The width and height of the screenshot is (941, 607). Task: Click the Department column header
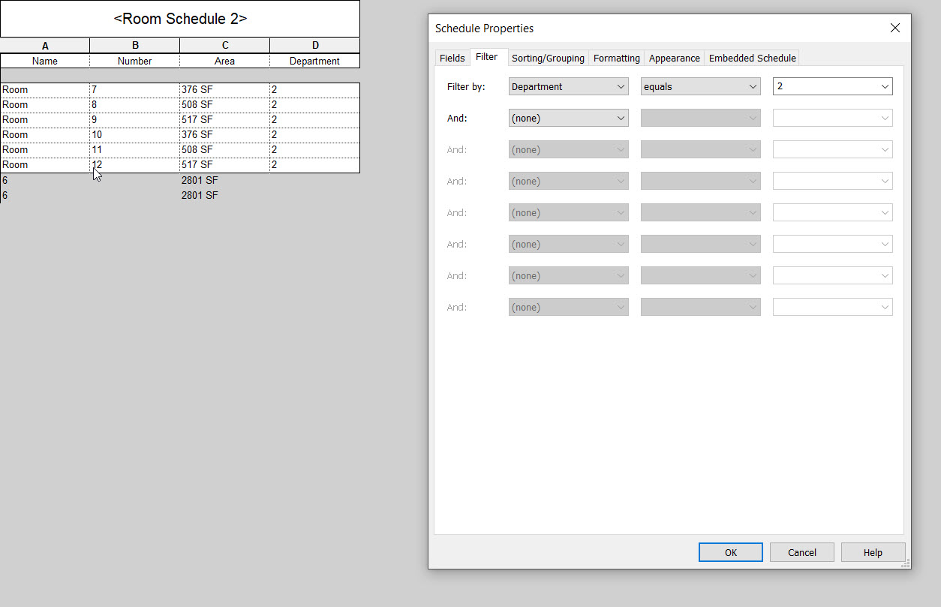[314, 61]
